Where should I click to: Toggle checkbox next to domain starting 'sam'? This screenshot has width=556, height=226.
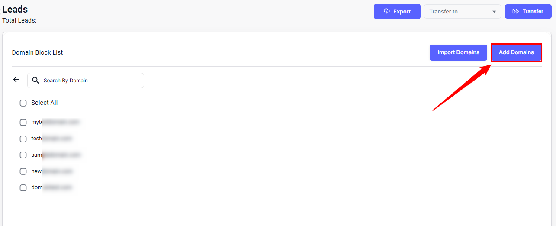(23, 155)
